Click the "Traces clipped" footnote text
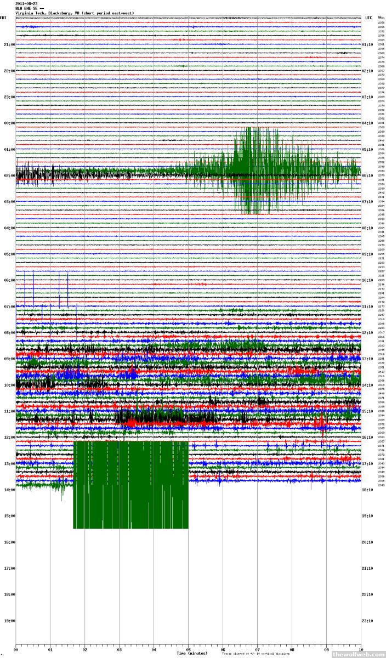This screenshot has width=386, height=658. click(250, 654)
